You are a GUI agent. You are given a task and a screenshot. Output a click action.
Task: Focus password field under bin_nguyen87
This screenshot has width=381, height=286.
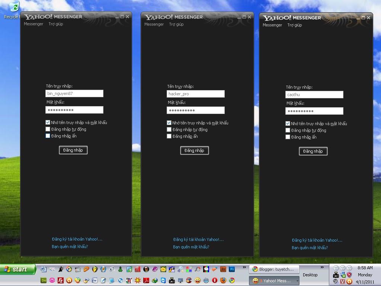(x=74, y=110)
